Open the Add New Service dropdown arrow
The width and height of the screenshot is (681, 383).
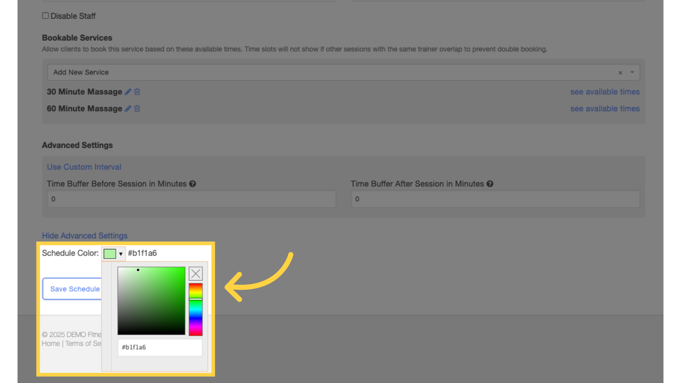(x=632, y=72)
